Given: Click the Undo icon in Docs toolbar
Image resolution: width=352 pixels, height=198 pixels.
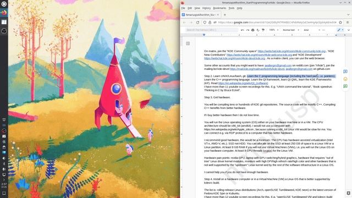Looking at the screenshot, I should (x=242, y=30).
